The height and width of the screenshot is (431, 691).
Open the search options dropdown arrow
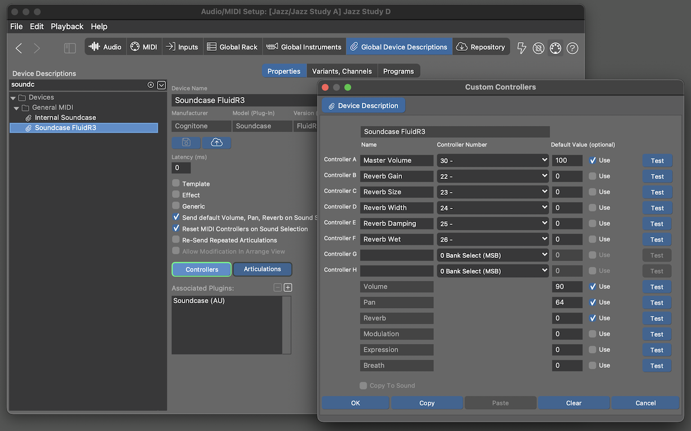click(161, 85)
